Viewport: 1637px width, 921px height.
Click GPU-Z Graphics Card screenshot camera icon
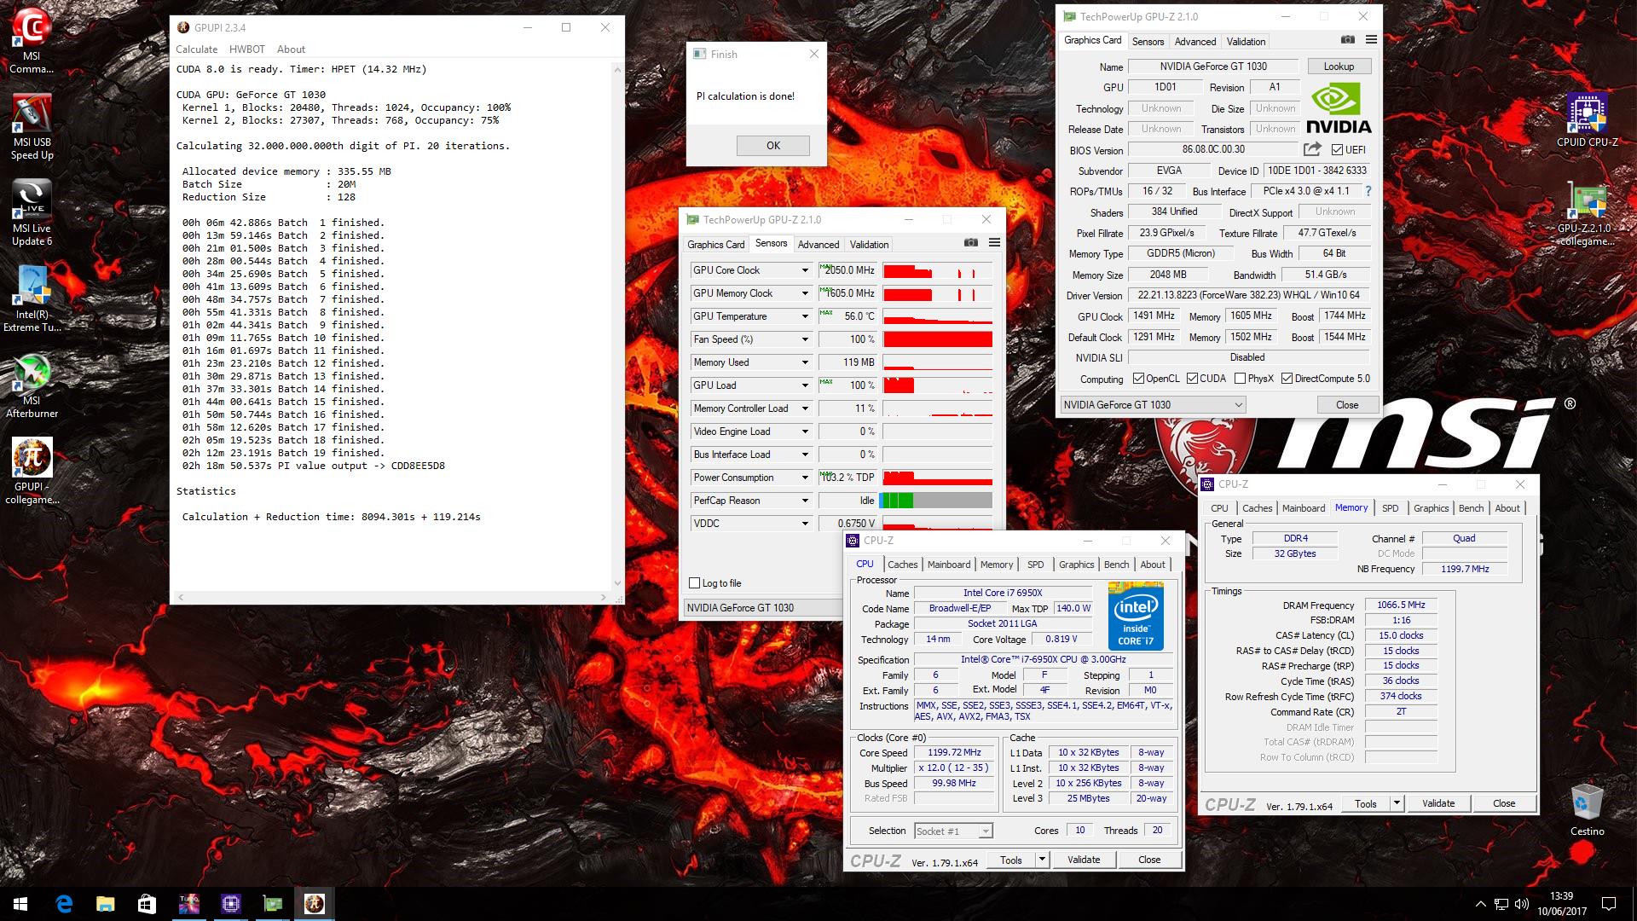pyautogui.click(x=1347, y=39)
